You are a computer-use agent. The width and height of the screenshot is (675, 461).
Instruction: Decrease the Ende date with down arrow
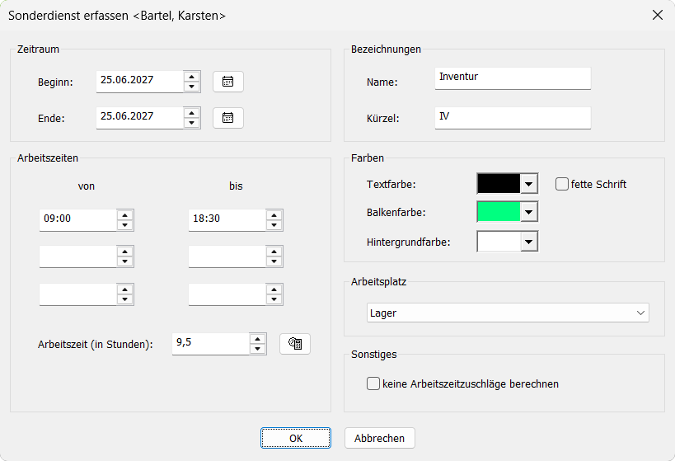(191, 123)
